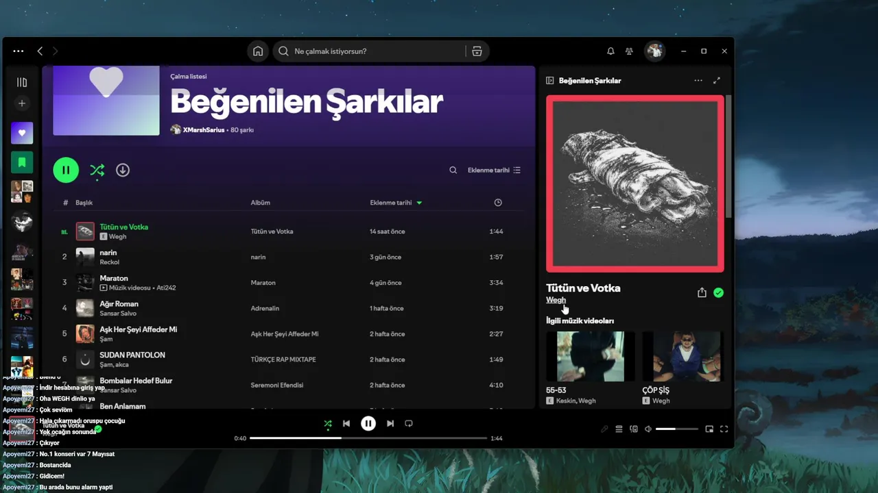
Task: Open friend activity icon
Action: pyautogui.click(x=629, y=51)
